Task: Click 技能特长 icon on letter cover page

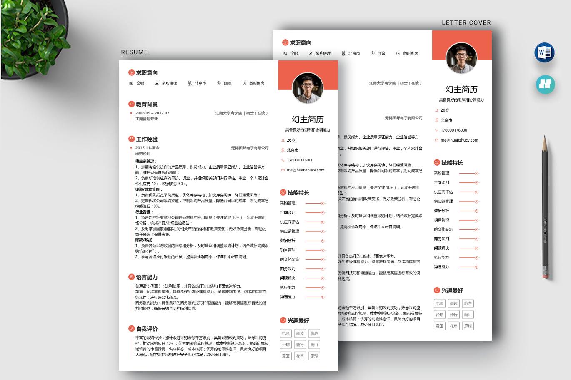Action: (437, 162)
